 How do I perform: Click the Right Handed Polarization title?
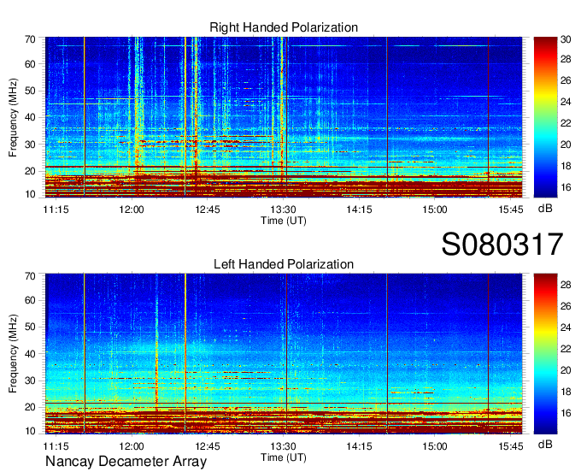[x=284, y=27]
